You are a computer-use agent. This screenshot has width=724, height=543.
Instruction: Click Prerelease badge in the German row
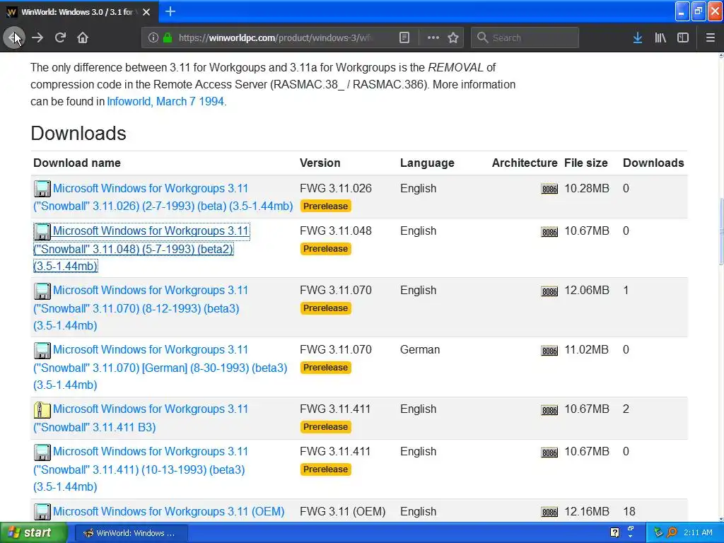pyautogui.click(x=325, y=368)
